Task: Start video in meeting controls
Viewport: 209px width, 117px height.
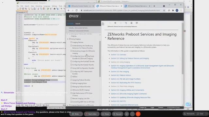Action: pos(91,114)
